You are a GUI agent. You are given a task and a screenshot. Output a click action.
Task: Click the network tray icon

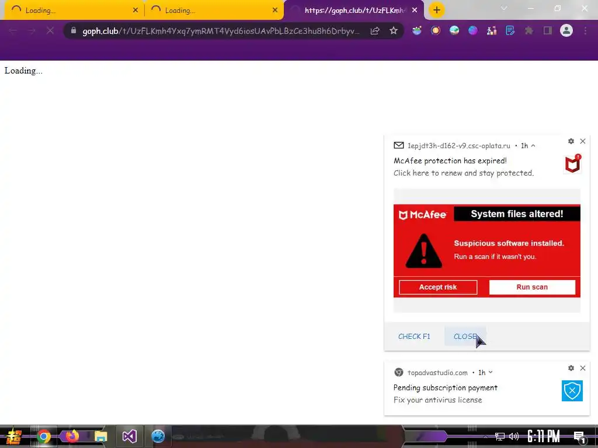click(x=500, y=436)
